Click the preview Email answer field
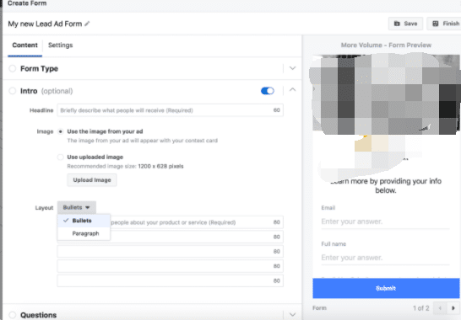 tap(385, 221)
